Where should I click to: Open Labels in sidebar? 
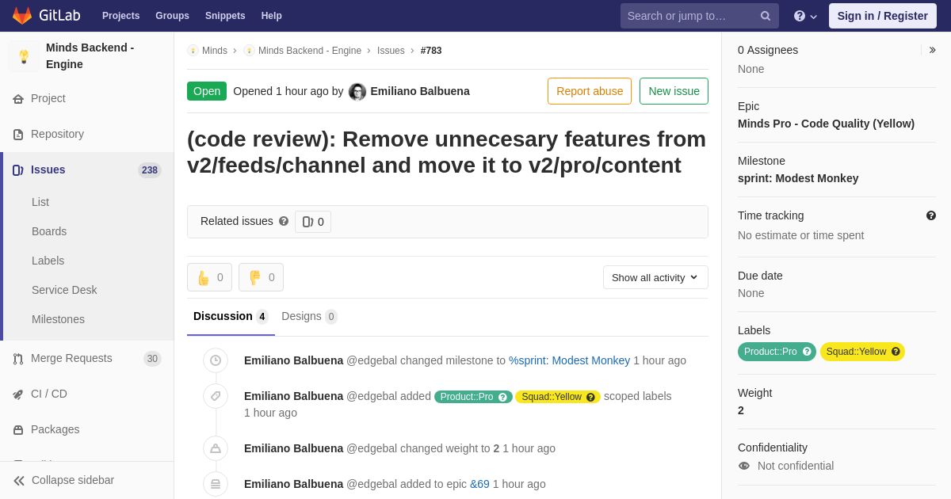click(x=48, y=261)
